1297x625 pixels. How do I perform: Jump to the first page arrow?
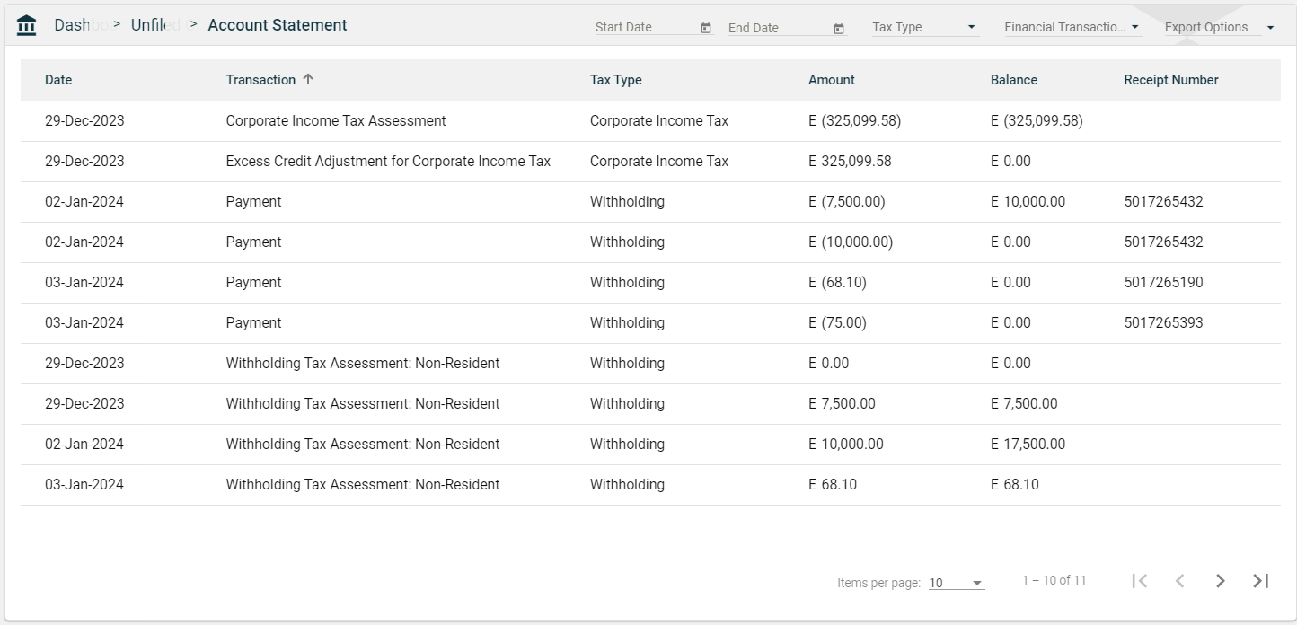point(1140,581)
